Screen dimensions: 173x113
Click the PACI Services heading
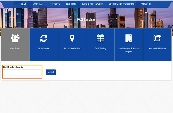(86, 20)
